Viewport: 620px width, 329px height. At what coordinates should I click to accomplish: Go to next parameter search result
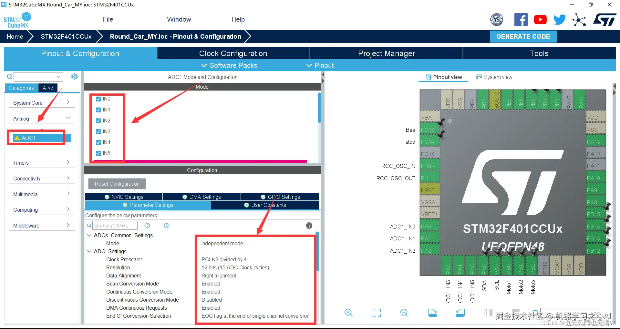click(x=167, y=226)
